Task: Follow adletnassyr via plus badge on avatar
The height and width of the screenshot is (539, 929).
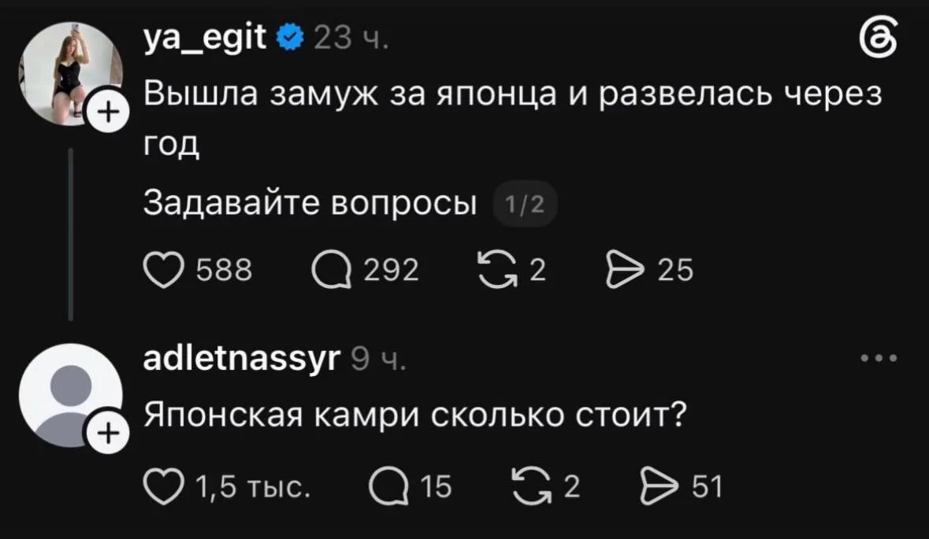Action: tap(108, 434)
